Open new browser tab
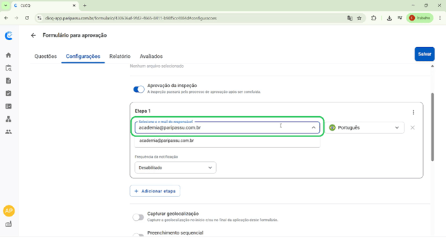Screen dimensions: 446x249 point(84,6)
